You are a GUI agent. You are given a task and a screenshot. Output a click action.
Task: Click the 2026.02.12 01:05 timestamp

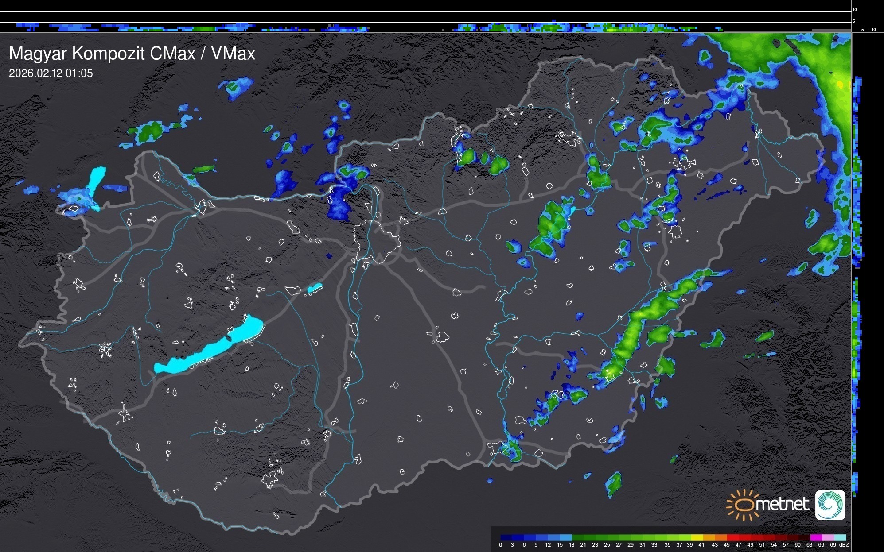(x=51, y=73)
